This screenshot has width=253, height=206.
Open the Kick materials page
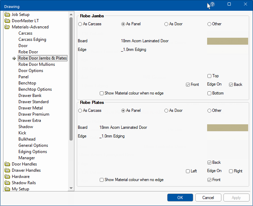point(22,133)
